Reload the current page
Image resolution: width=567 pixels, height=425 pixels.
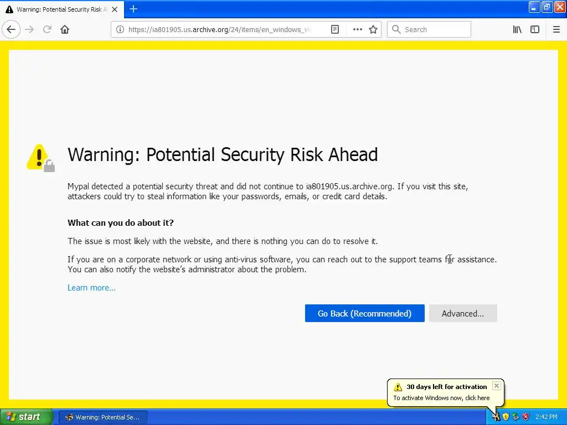click(x=47, y=30)
